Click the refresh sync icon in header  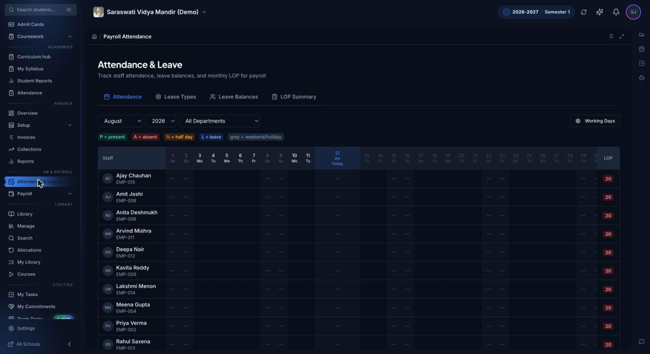tap(584, 12)
